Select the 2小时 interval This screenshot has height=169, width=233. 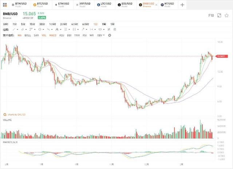tap(63, 24)
